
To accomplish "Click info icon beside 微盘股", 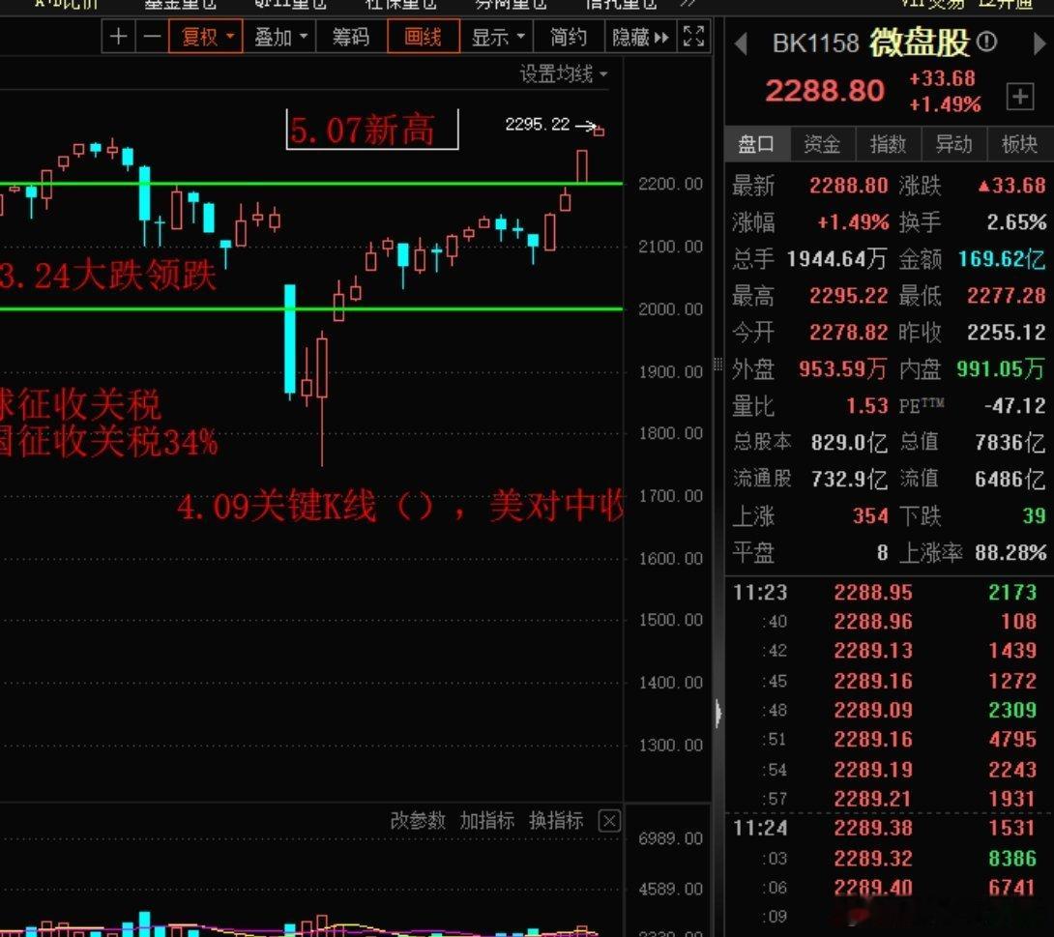I will pos(986,43).
